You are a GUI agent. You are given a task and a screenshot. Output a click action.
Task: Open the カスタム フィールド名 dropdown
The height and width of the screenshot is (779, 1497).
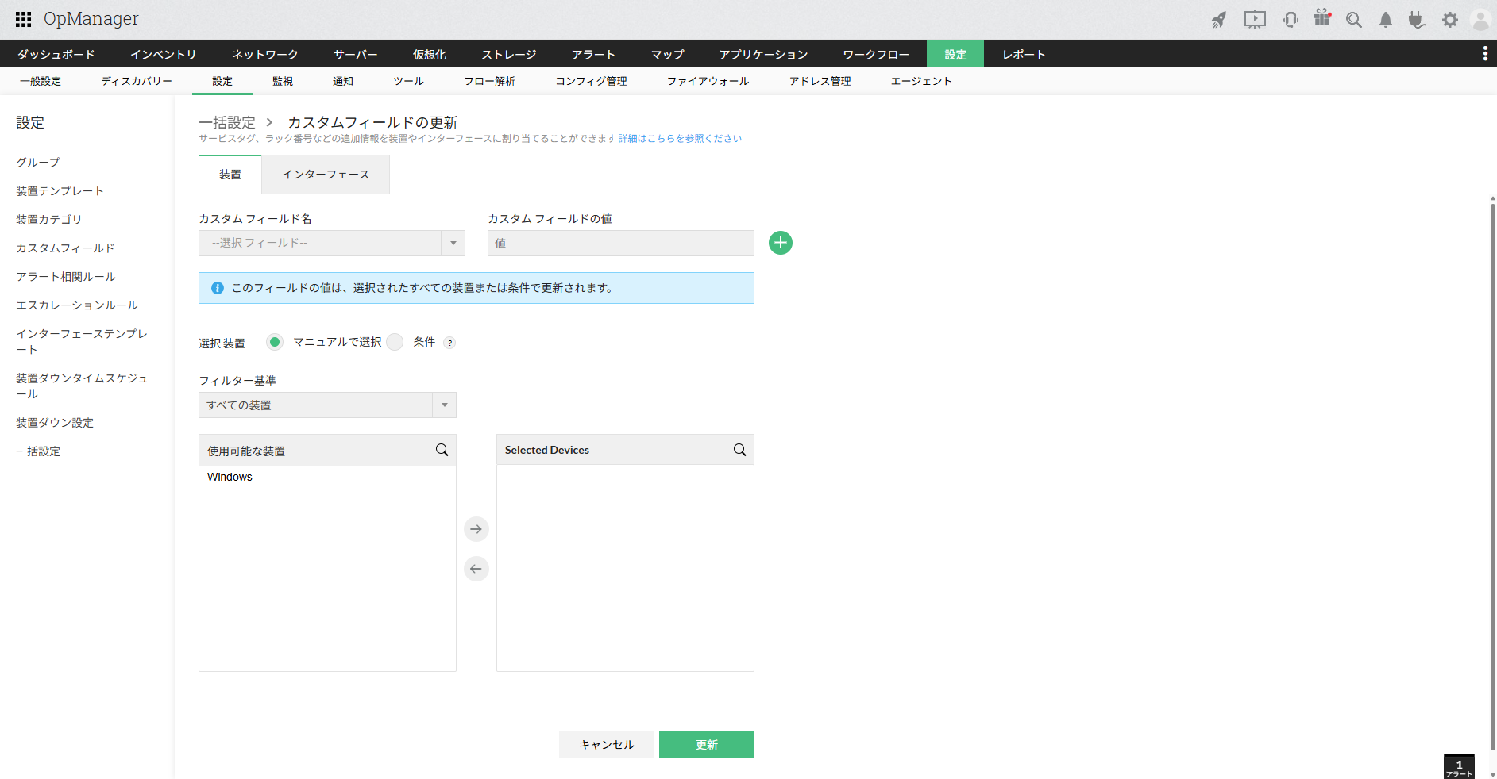pos(332,243)
